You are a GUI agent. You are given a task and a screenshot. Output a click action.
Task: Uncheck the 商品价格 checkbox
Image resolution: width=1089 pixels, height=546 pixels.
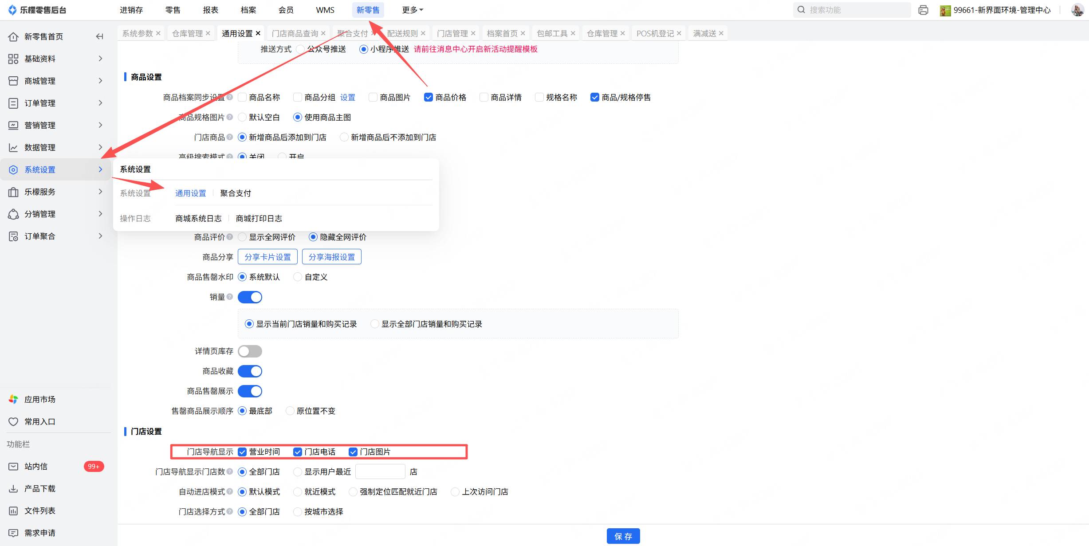(x=428, y=97)
